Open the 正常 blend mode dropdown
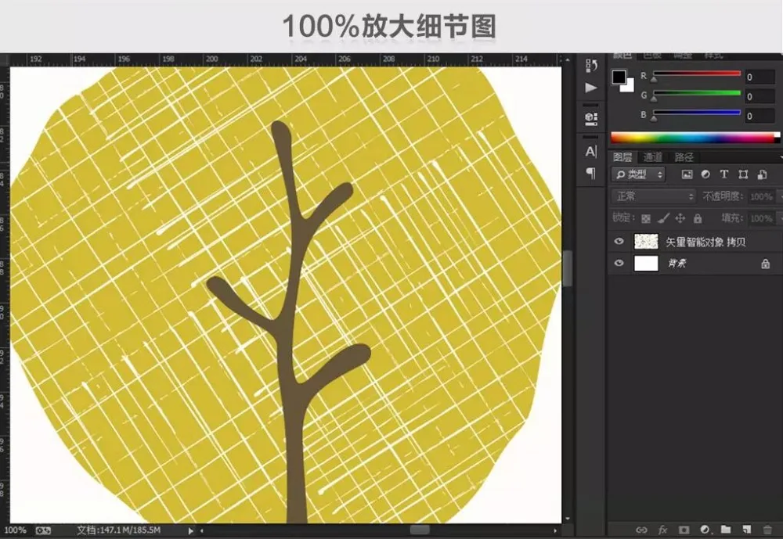 coord(654,196)
